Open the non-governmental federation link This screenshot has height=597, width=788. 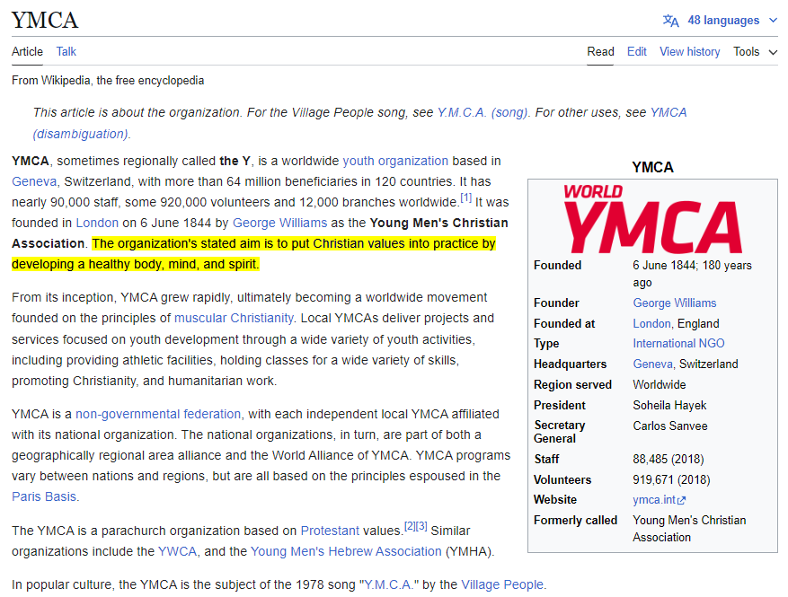point(158,414)
